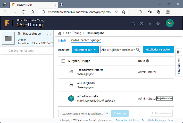Select the Ordnerberechtigungen tab
Screen dimensions: 183x123
(86, 40)
